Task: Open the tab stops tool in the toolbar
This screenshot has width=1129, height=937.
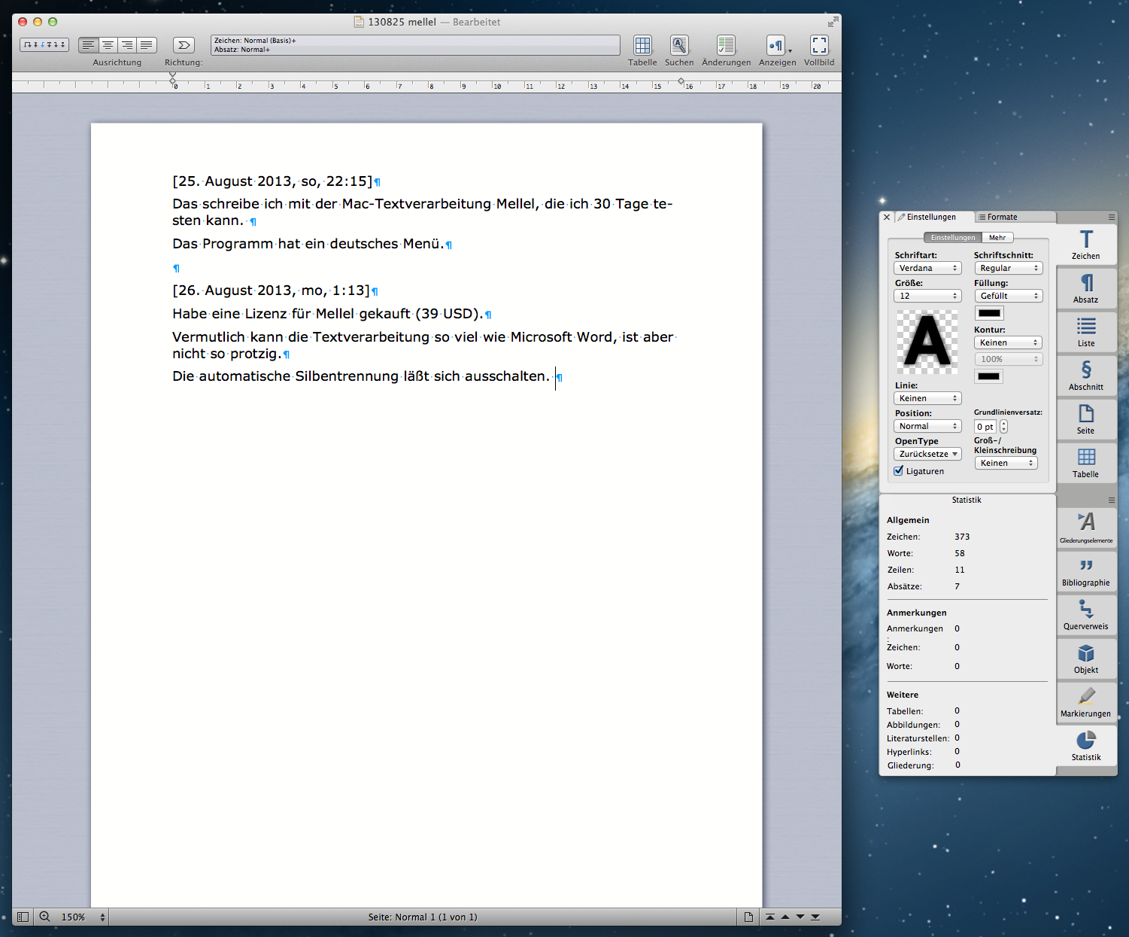Action: (44, 45)
